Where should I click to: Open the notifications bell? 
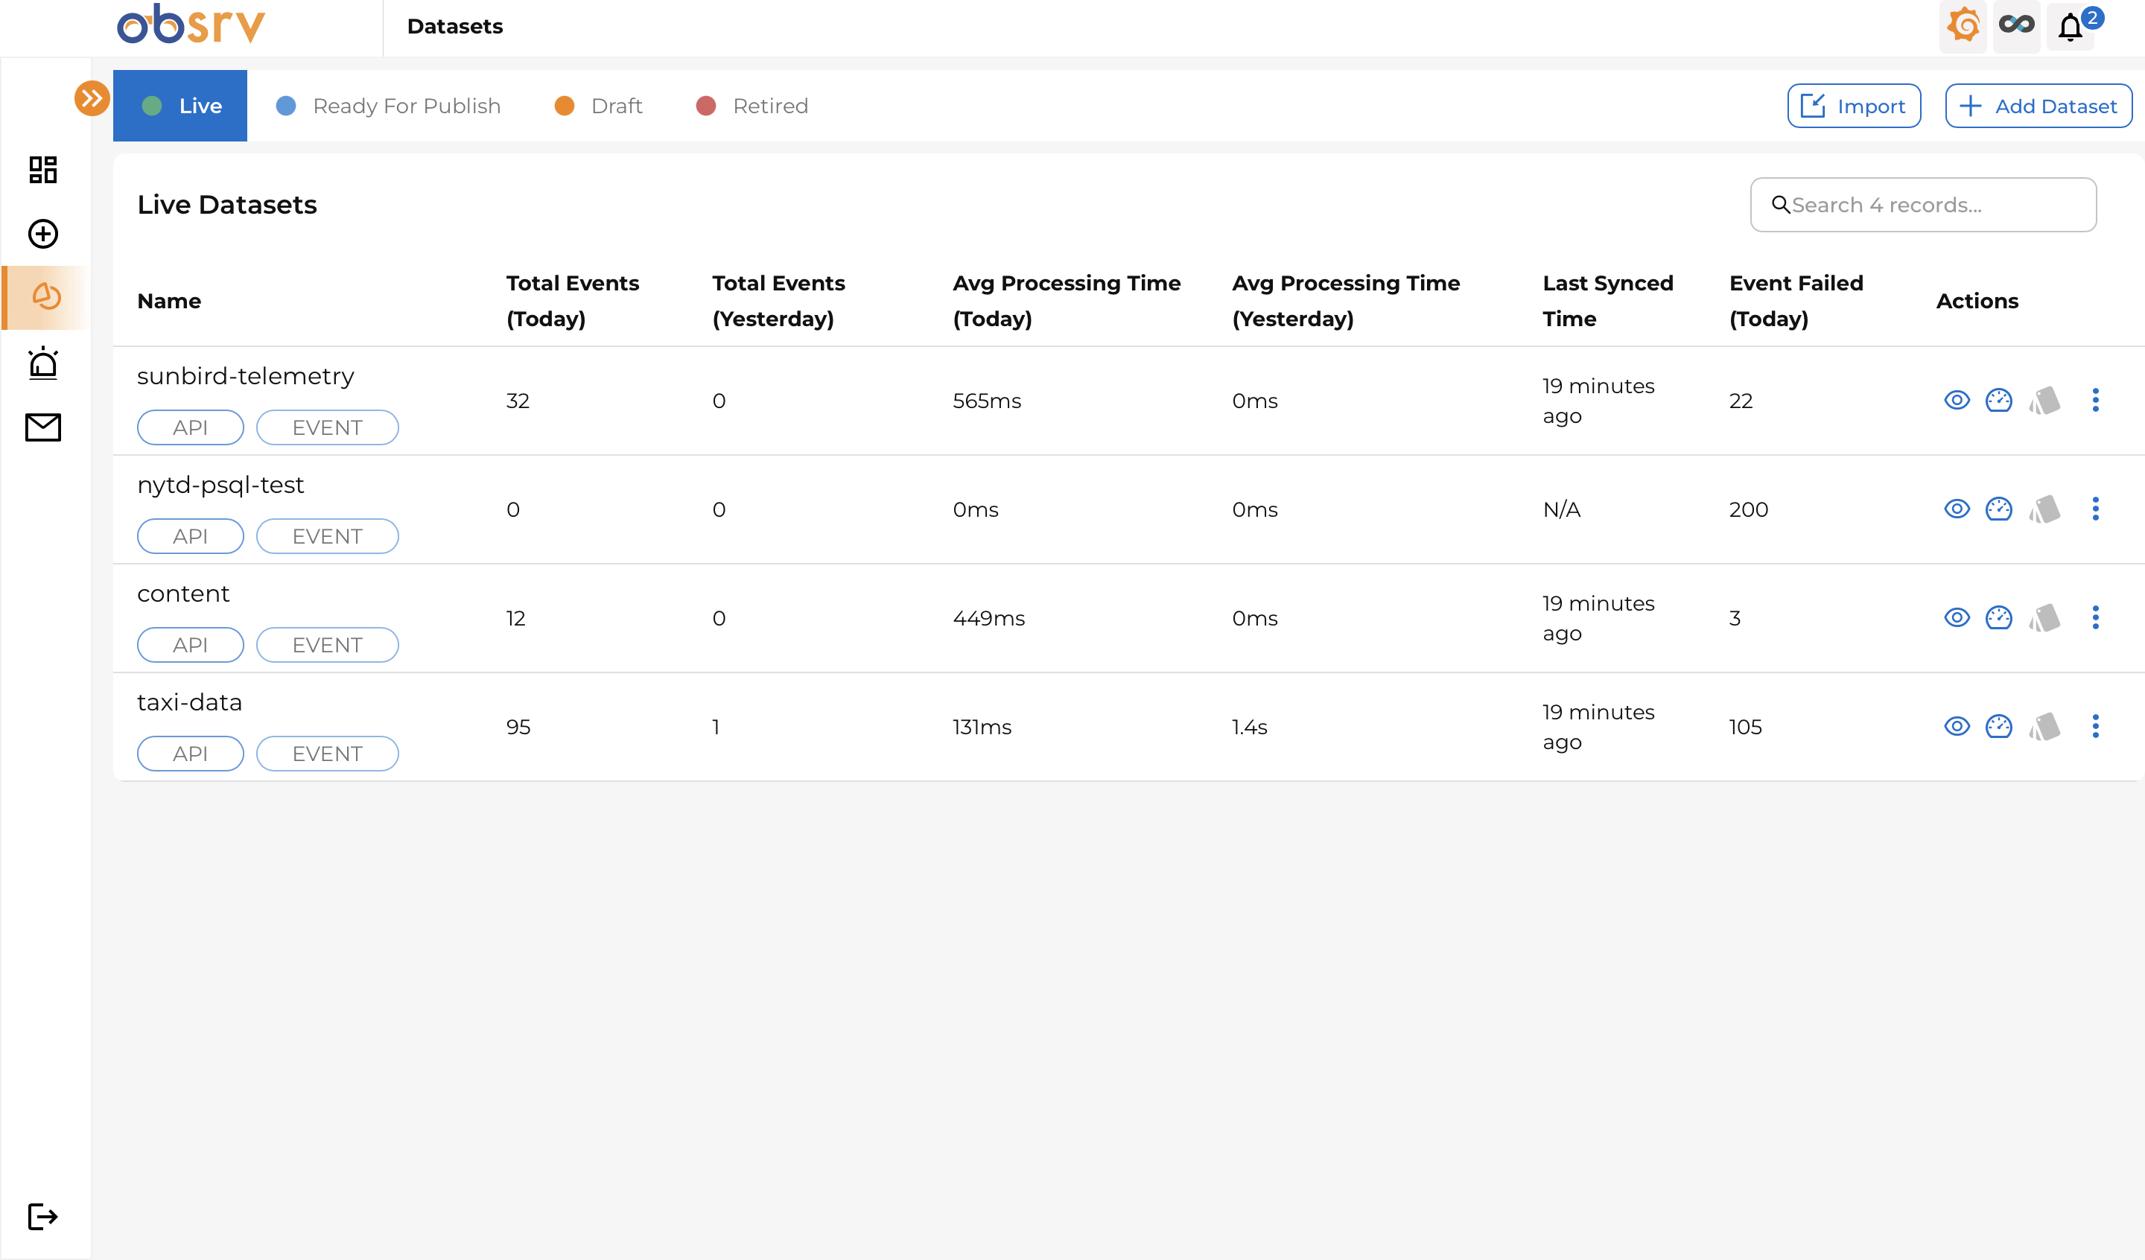tap(2070, 28)
